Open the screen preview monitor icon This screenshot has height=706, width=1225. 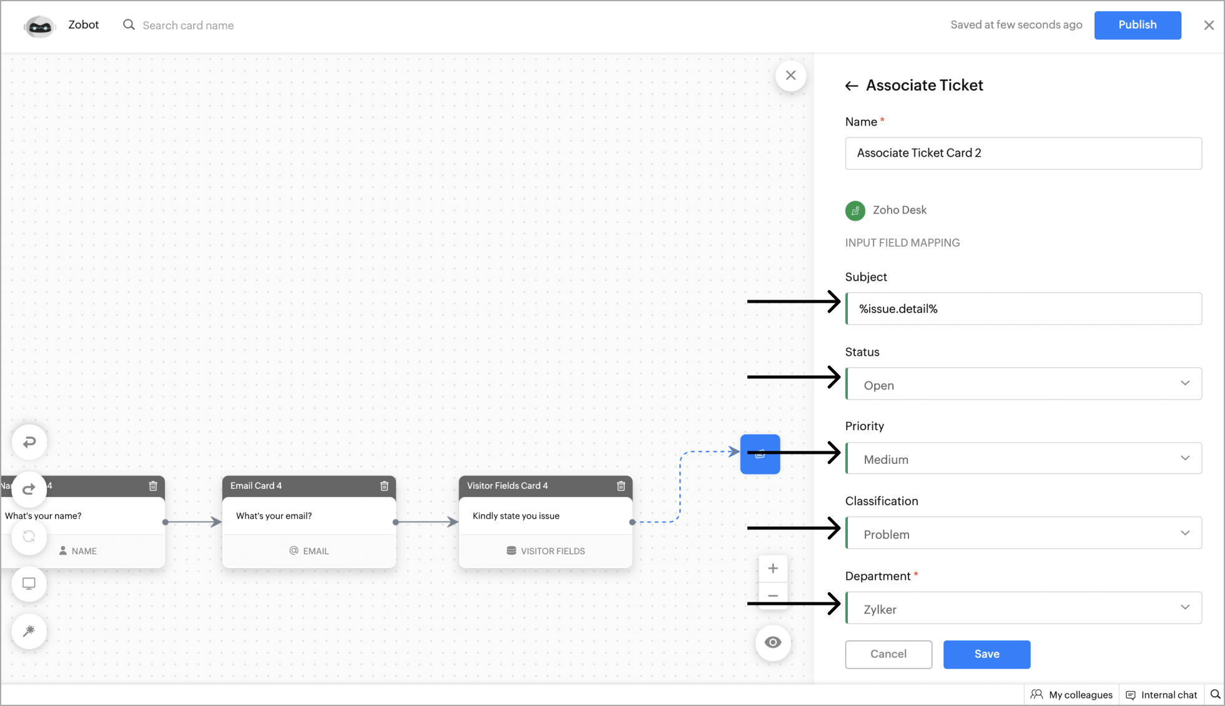(x=29, y=584)
